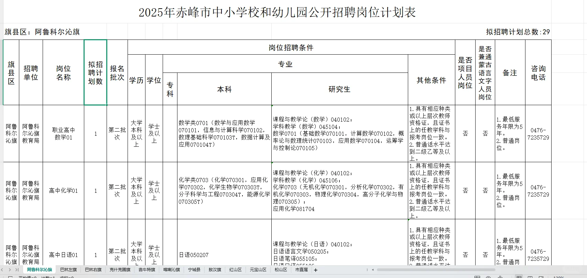The width and height of the screenshot is (587, 278).
Task: Select 第二批次 in the 高中化学01 row
Action: [117, 191]
